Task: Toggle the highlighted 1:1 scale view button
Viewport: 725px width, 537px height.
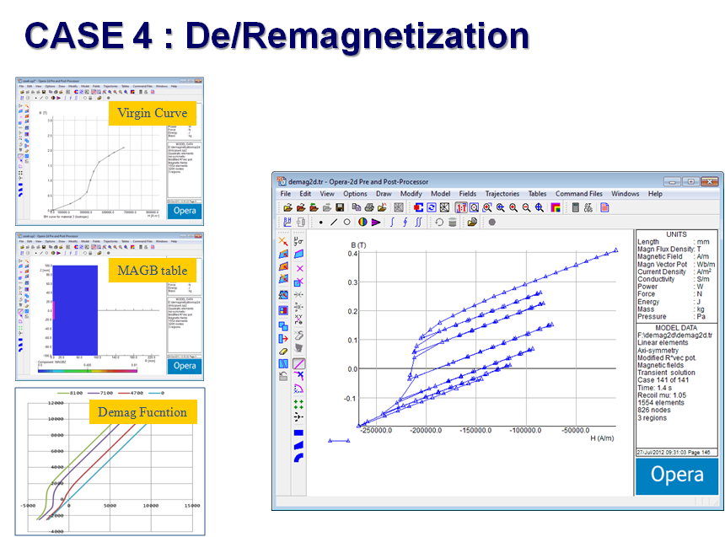Action: pyautogui.click(x=461, y=207)
